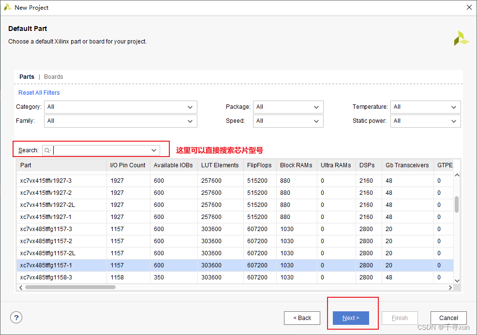This screenshot has width=477, height=335.
Task: Open the Category dropdown
Action: click(120, 107)
